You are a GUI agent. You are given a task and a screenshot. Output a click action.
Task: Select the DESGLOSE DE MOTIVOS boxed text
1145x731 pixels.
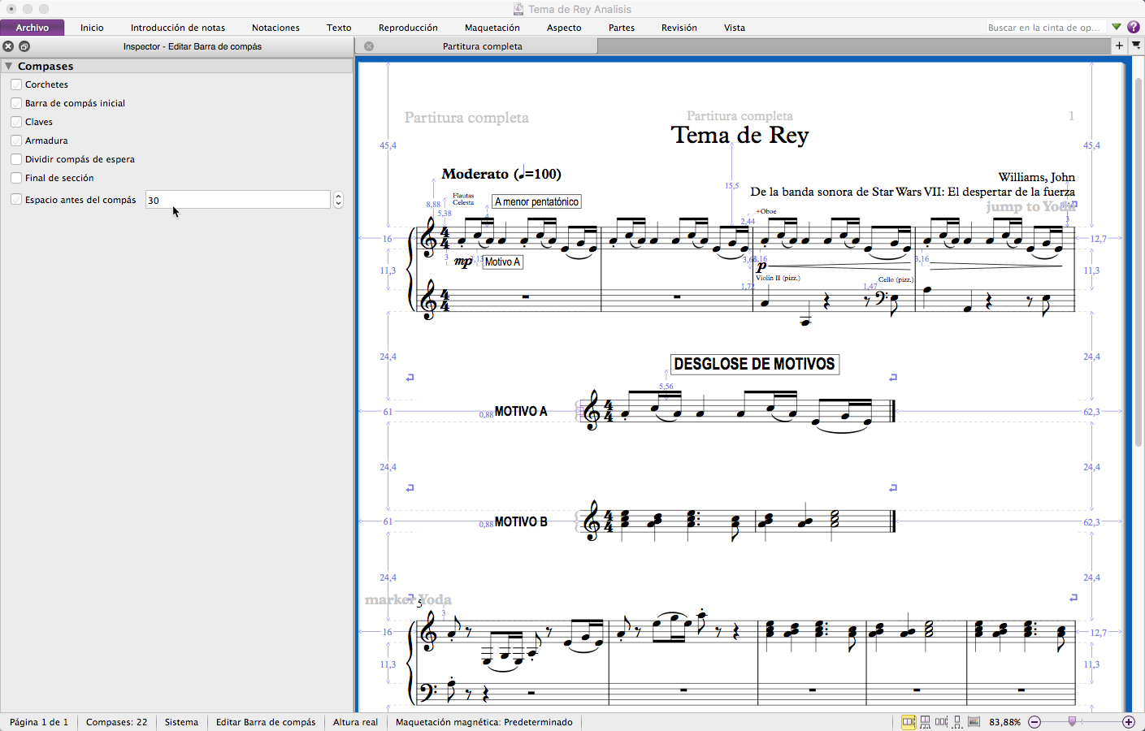[x=755, y=364]
